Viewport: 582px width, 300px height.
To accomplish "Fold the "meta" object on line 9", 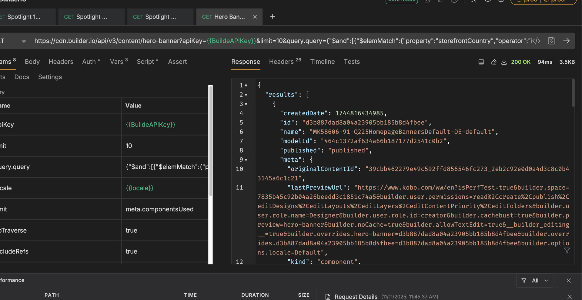I will coord(246,160).
